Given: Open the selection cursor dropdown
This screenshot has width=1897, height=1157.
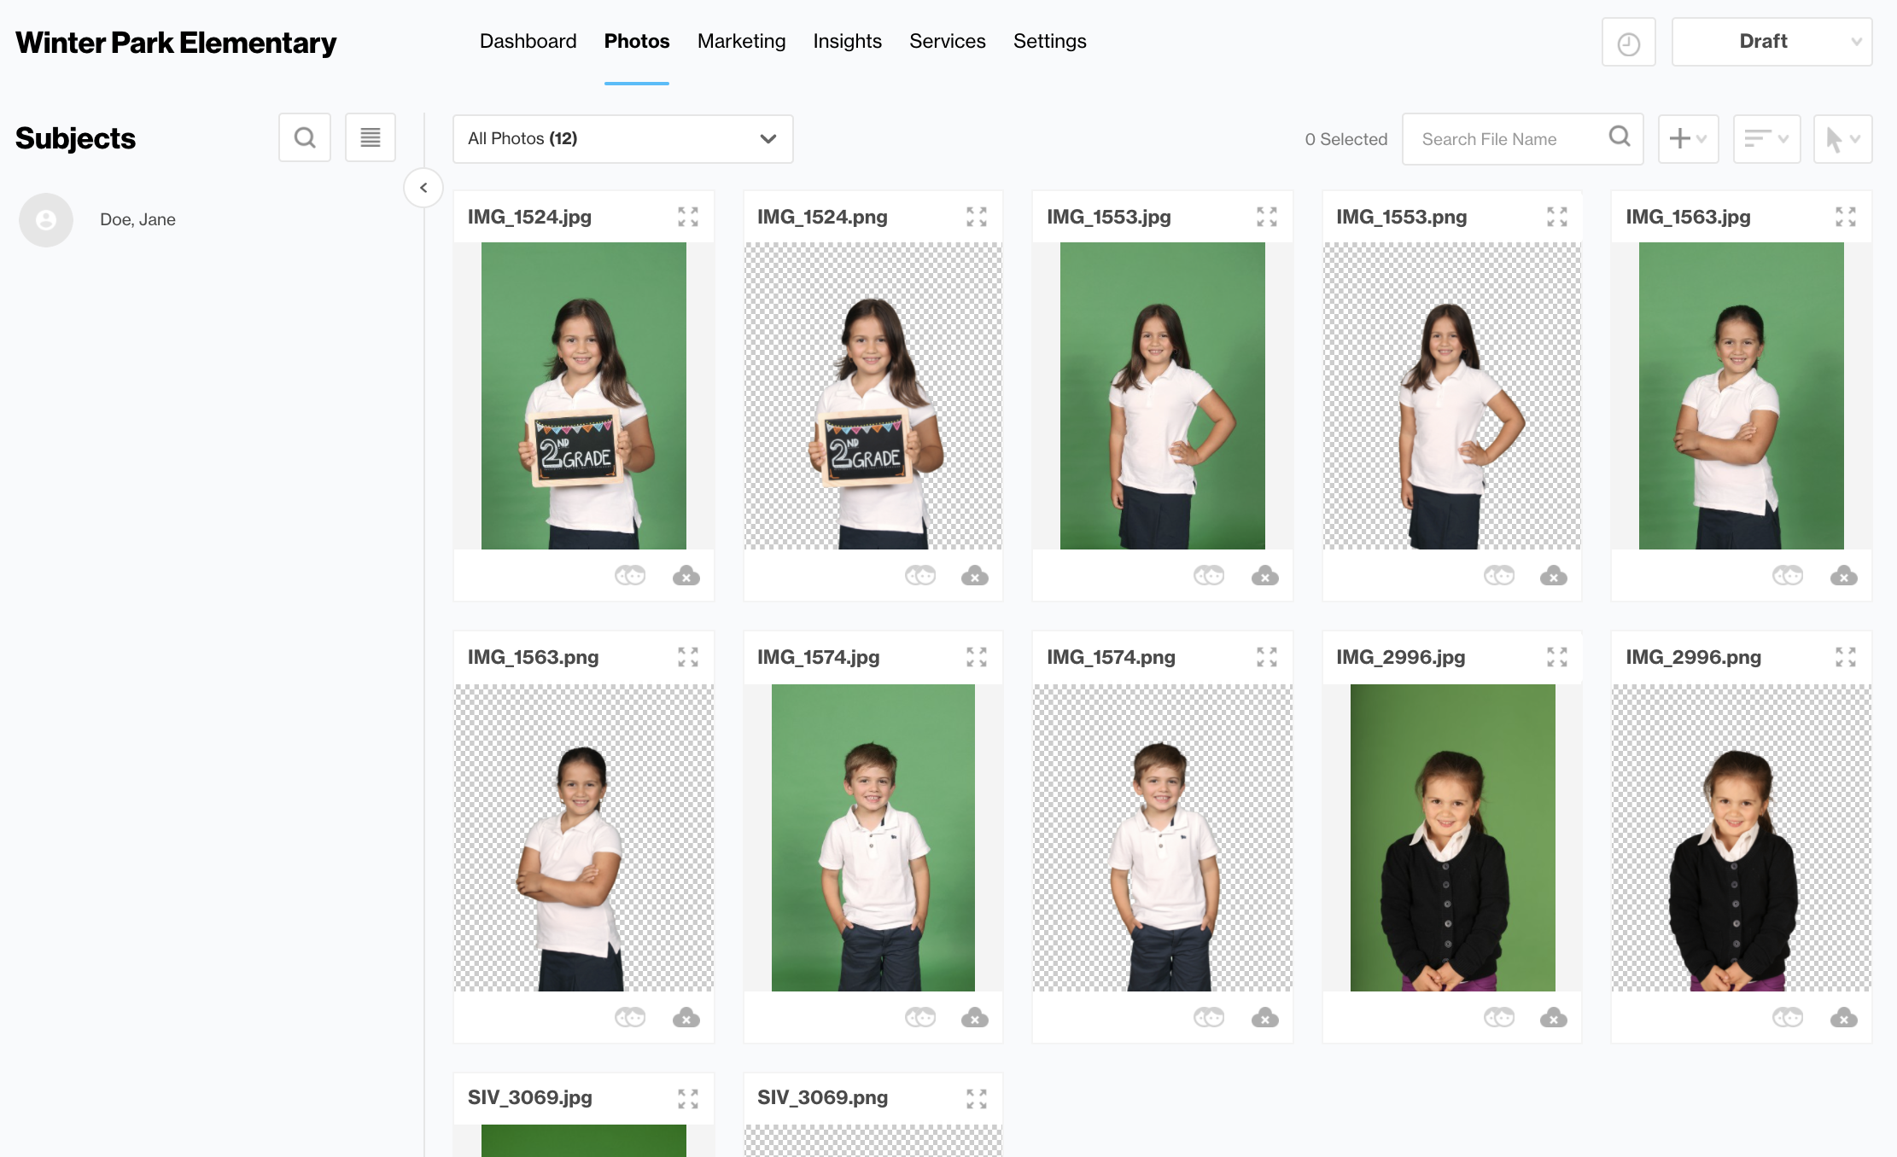Looking at the screenshot, I should (1842, 138).
